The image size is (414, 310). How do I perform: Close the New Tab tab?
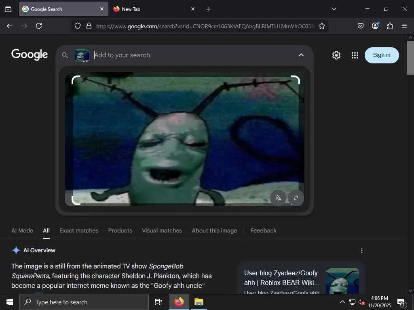[193, 9]
